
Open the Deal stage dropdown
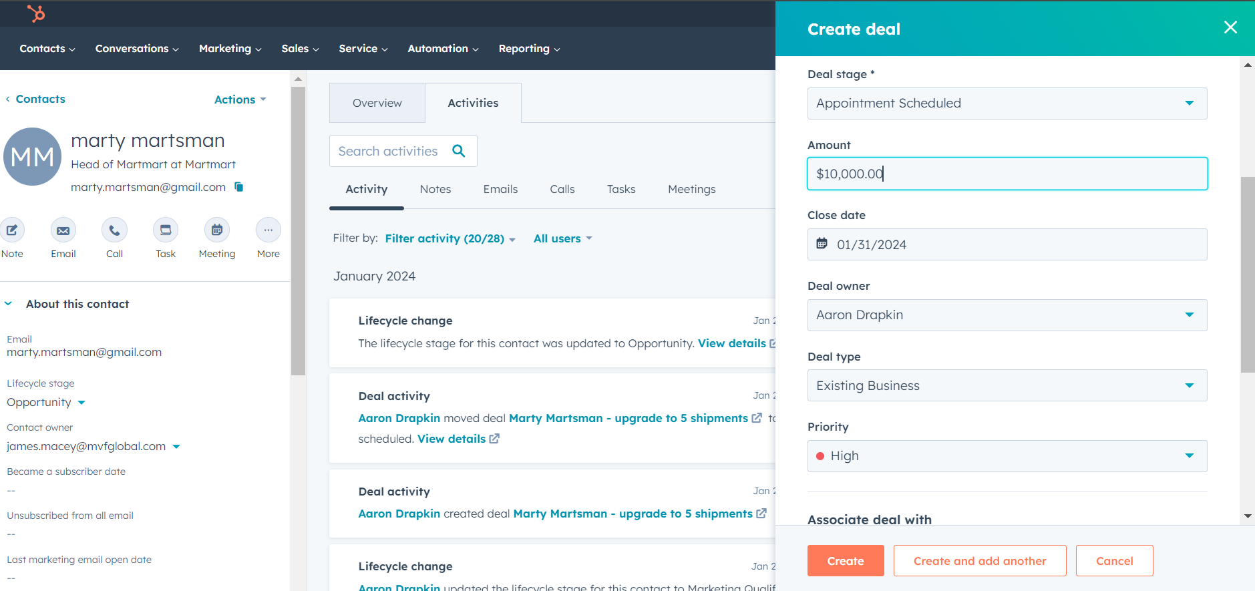(1007, 104)
